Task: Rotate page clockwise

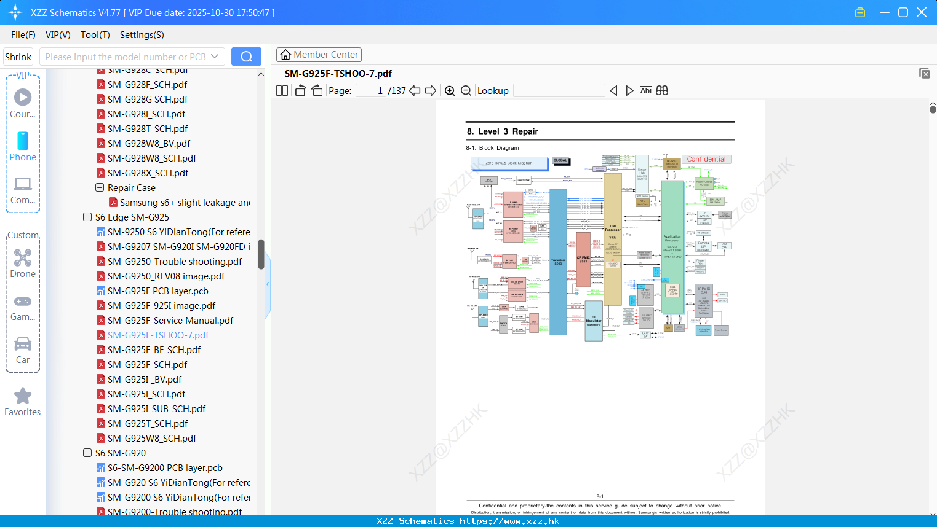Action: (317, 91)
